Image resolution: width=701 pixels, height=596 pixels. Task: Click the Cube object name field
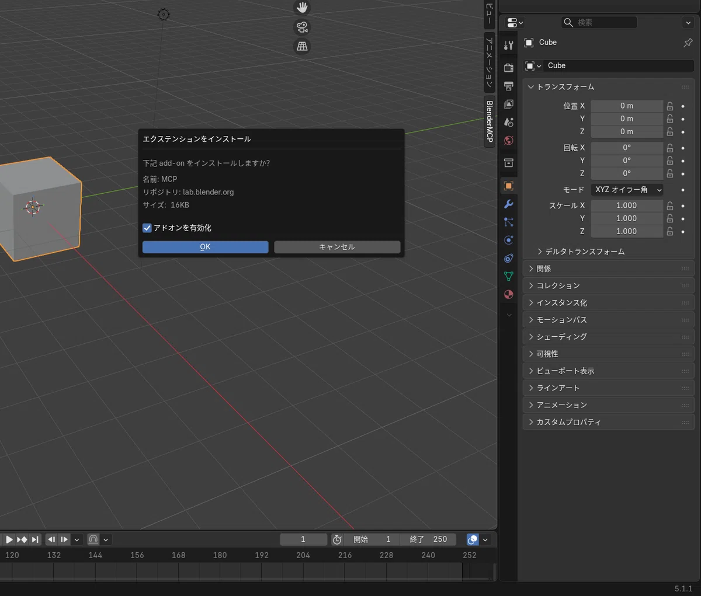click(619, 66)
